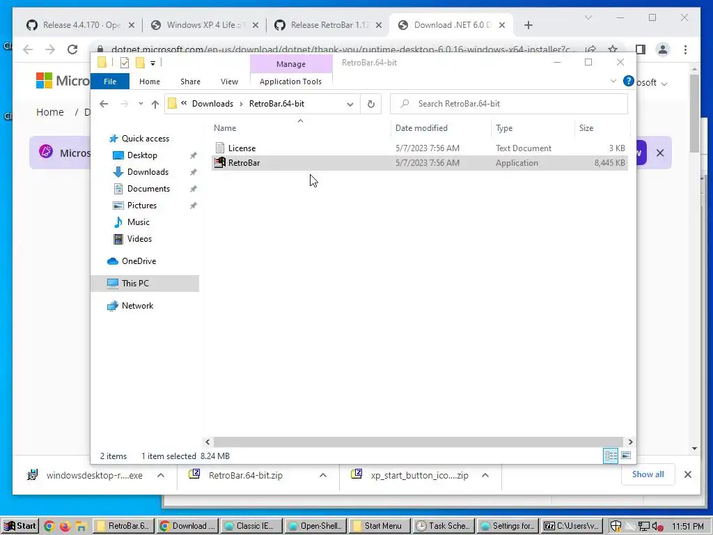
Task: Expand the ribbon with chevron
Action: (x=613, y=81)
